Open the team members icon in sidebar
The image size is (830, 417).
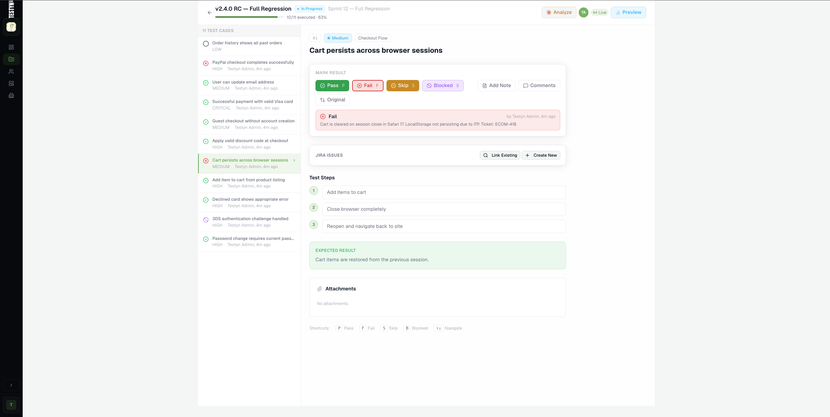point(11,72)
